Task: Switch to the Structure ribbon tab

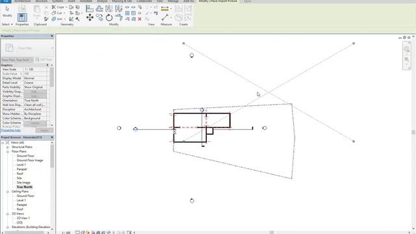Action: 42,1
